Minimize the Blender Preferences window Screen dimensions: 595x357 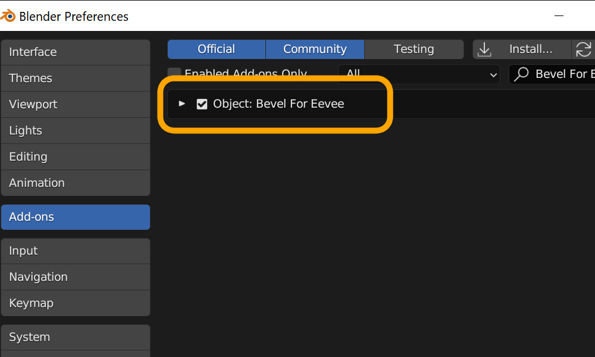[559, 16]
